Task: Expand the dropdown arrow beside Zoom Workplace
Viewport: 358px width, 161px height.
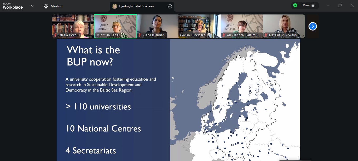Action: [x=32, y=6]
